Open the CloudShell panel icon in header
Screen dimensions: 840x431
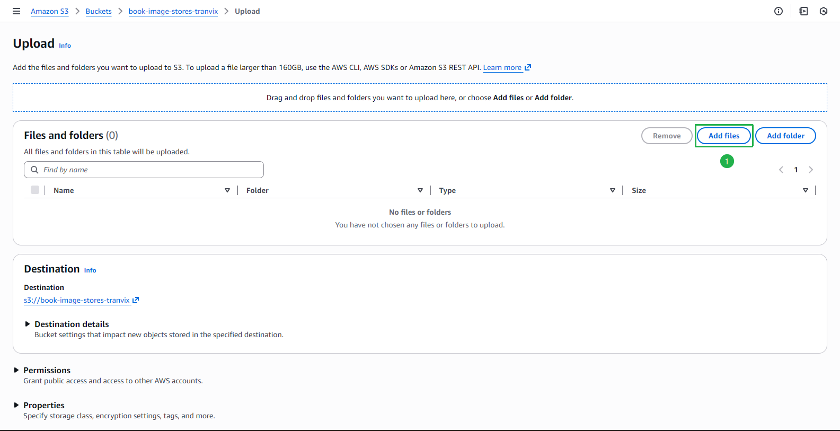pyautogui.click(x=803, y=11)
